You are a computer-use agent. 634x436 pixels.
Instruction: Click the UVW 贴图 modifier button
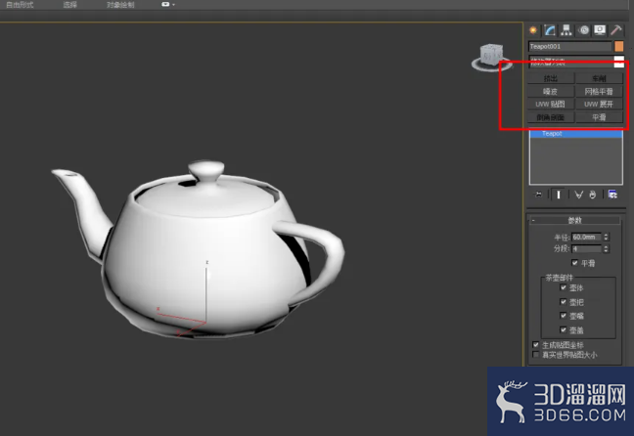point(550,105)
